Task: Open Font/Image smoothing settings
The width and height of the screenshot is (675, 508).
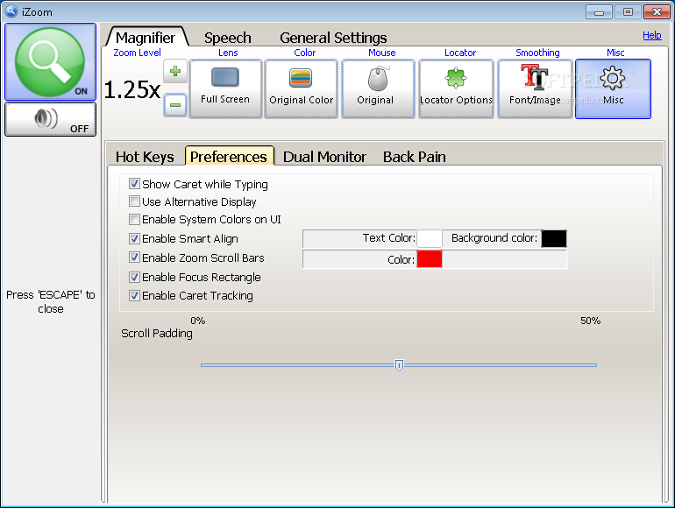Action: tap(535, 88)
